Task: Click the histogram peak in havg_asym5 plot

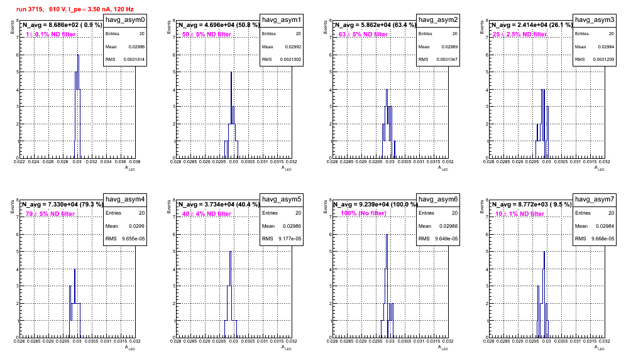Action: coord(231,252)
